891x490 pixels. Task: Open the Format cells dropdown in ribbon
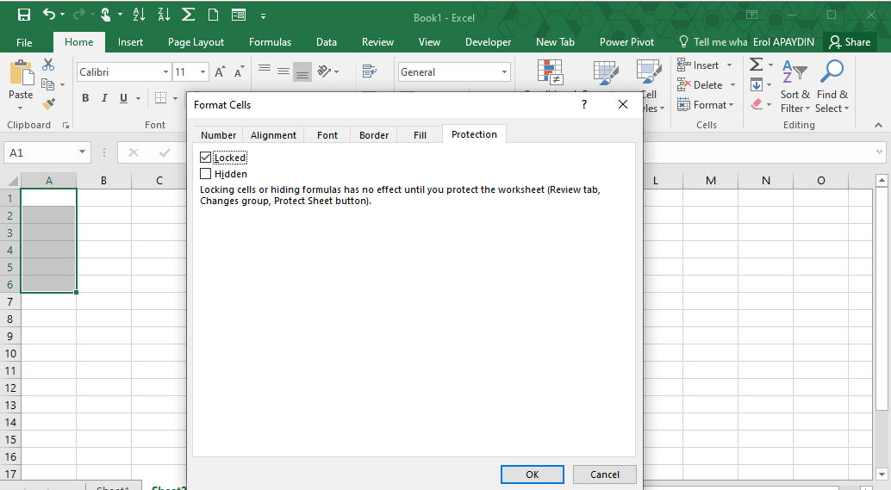point(706,104)
